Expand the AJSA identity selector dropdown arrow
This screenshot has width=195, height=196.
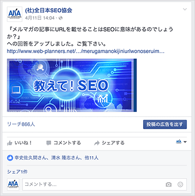185,142
